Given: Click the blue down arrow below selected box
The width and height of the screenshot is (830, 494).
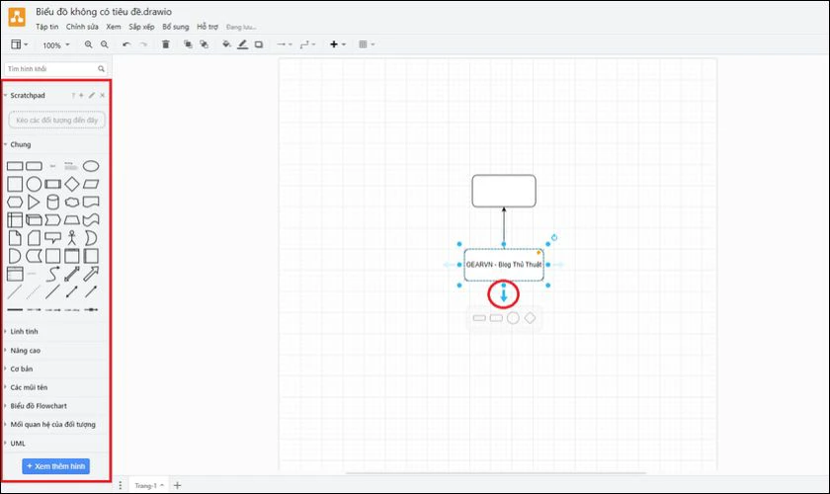Looking at the screenshot, I should [x=503, y=294].
